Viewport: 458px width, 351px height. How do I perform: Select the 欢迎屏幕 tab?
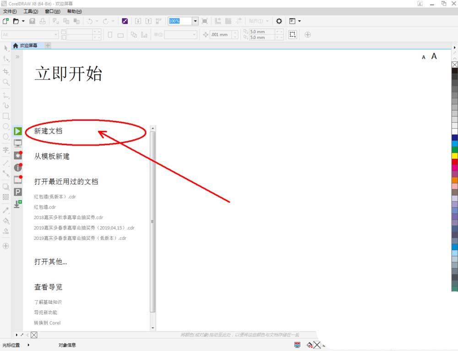pos(28,45)
